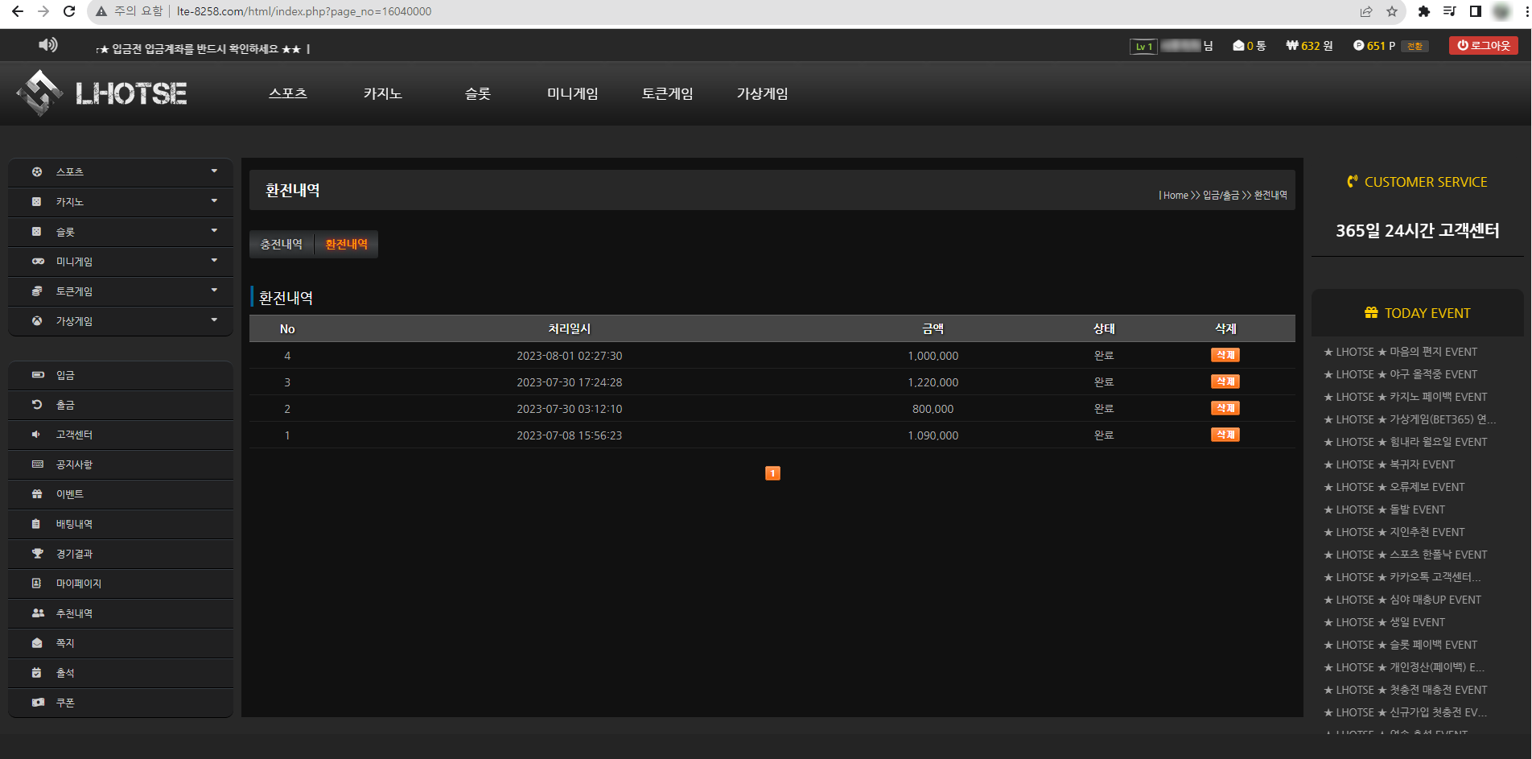Select the 경기결과 trophy icon
Image resolution: width=1532 pixels, height=759 pixels.
click(37, 554)
